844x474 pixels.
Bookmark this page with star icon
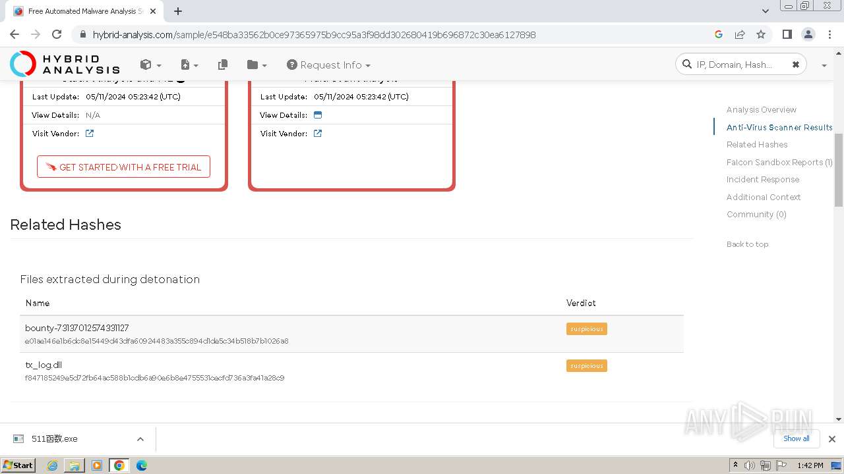761,34
